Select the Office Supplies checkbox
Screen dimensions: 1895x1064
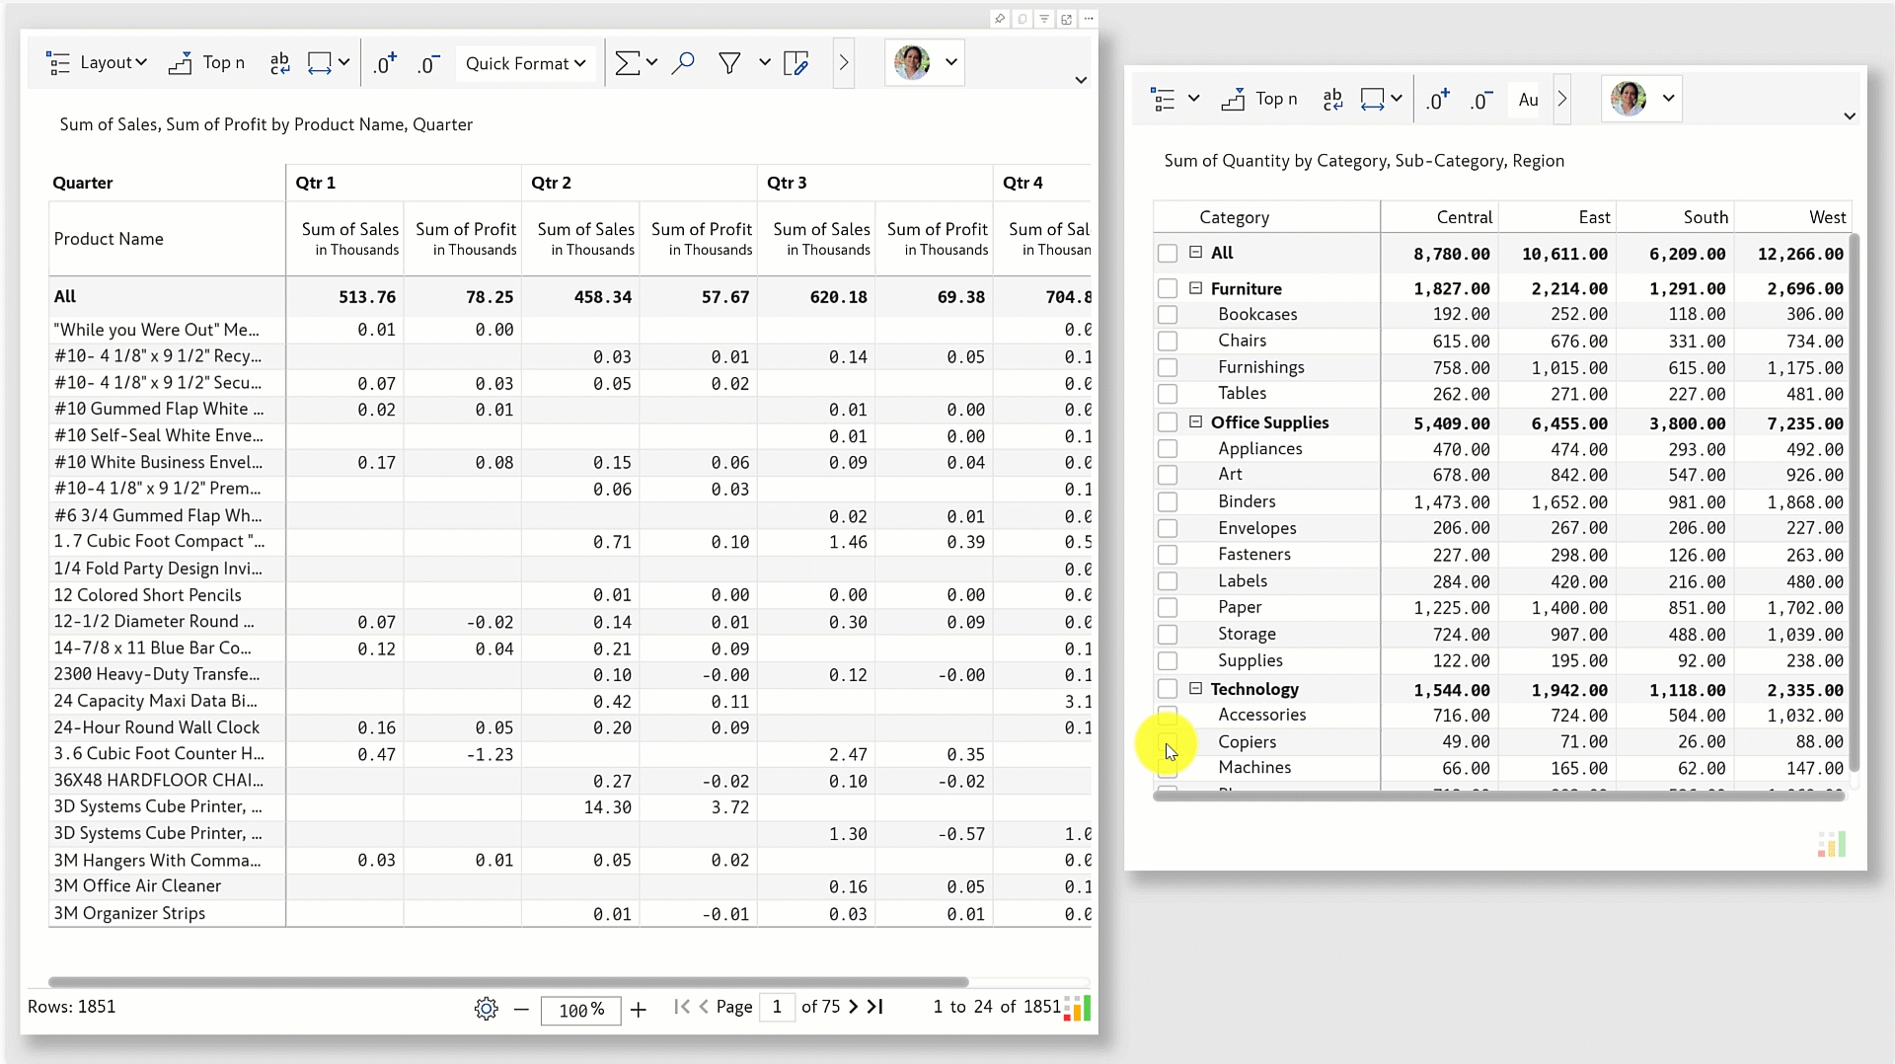point(1168,422)
